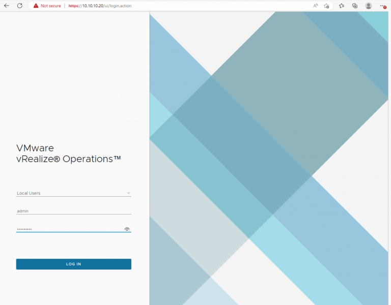
Task: Open the Read aloud icon in address bar
Action: coord(315,6)
